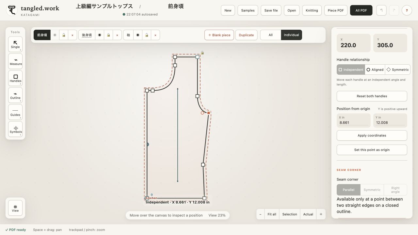The image size is (418, 235).
Task: Select the Symbols tool
Action: [x=15, y=129]
